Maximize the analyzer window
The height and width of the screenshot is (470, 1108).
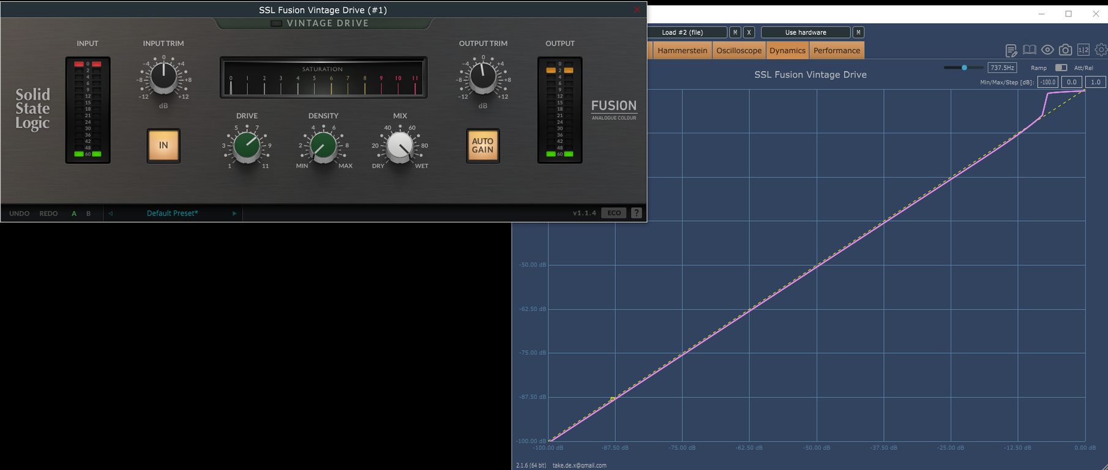[x=1069, y=13]
